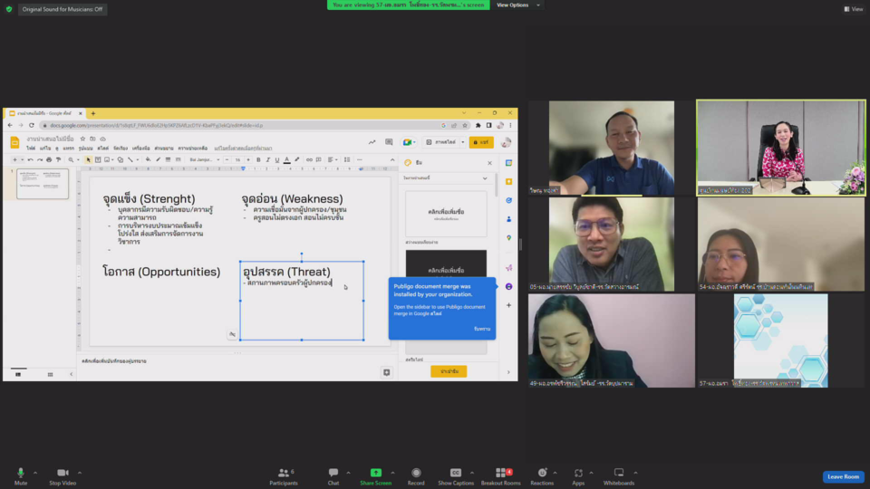Click the yellow import theme button
The image size is (870, 489).
coord(448,371)
